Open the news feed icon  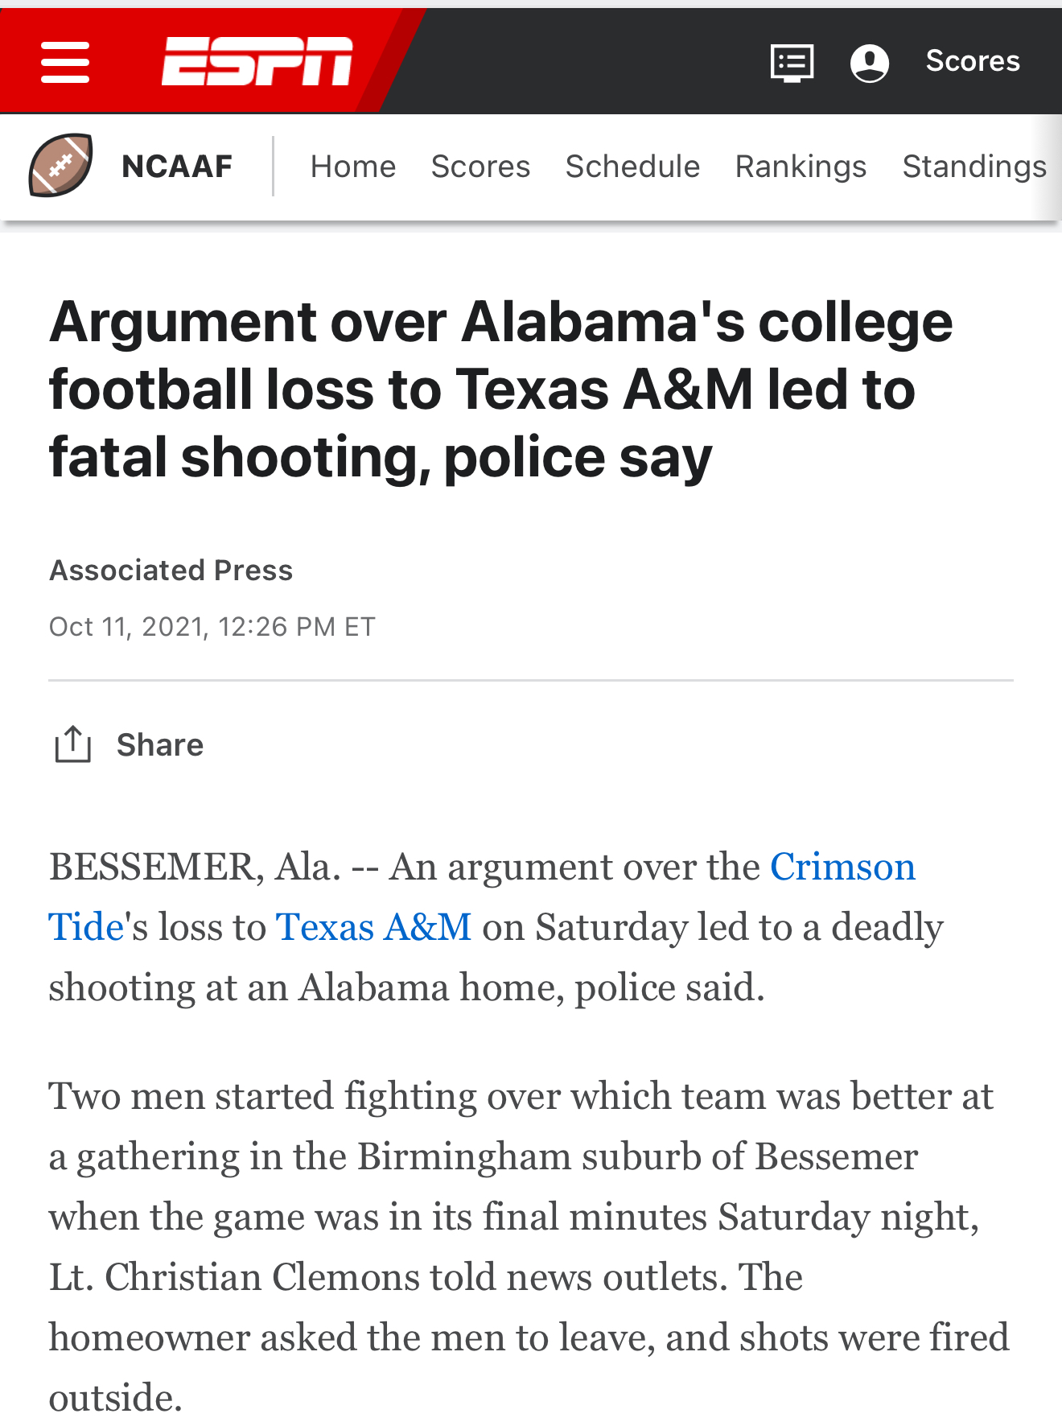pos(792,62)
